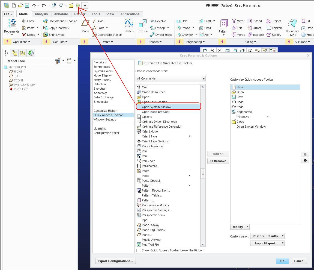Select System Colors category
The width and height of the screenshot is (314, 270).
pyautogui.click(x=103, y=71)
